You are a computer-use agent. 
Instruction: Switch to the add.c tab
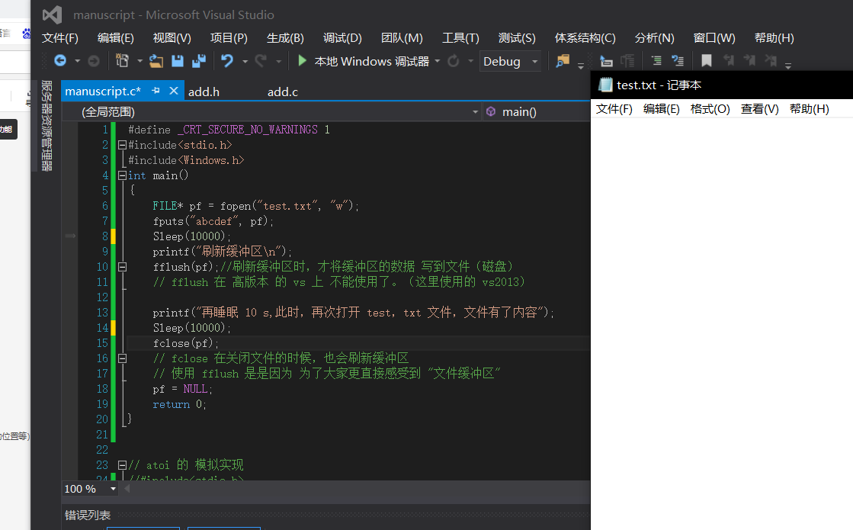(x=283, y=92)
